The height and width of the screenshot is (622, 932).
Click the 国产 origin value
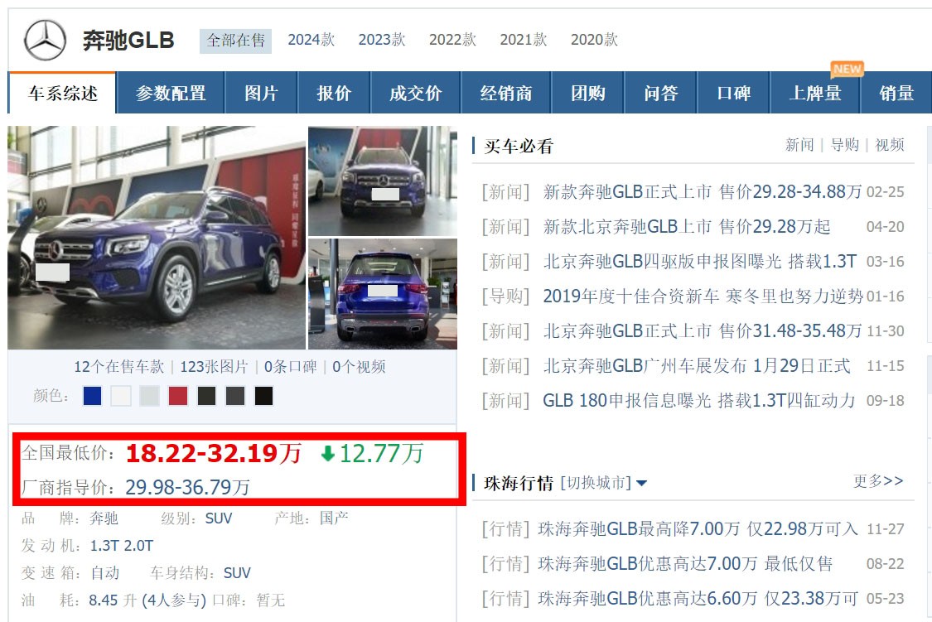(334, 518)
